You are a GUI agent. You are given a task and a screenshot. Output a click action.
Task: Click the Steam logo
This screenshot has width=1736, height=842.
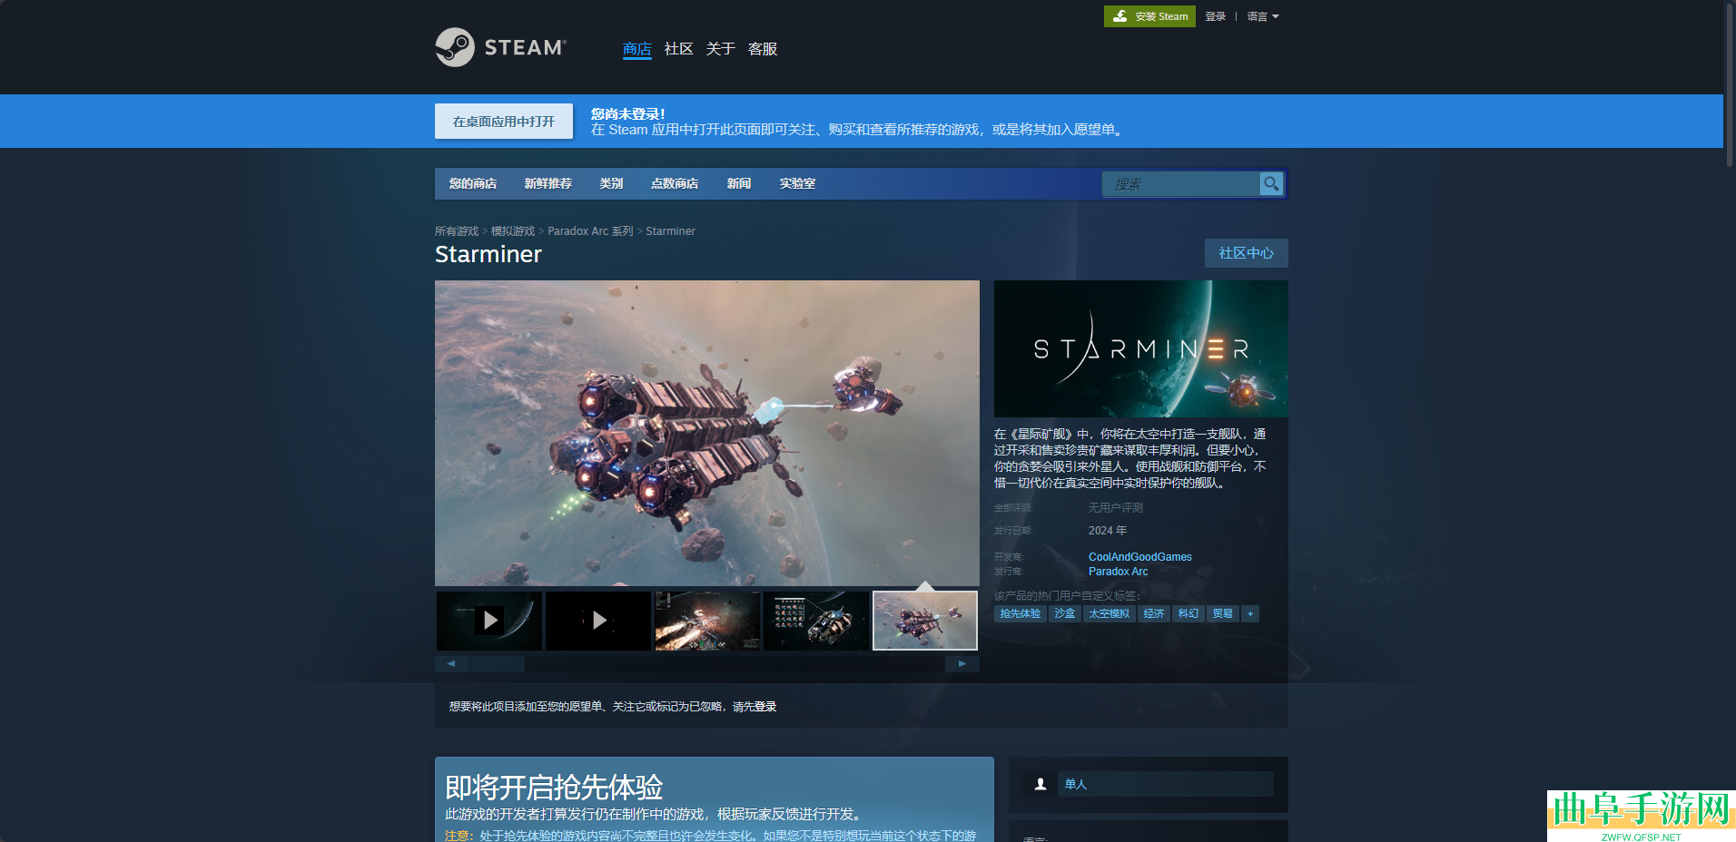(500, 47)
